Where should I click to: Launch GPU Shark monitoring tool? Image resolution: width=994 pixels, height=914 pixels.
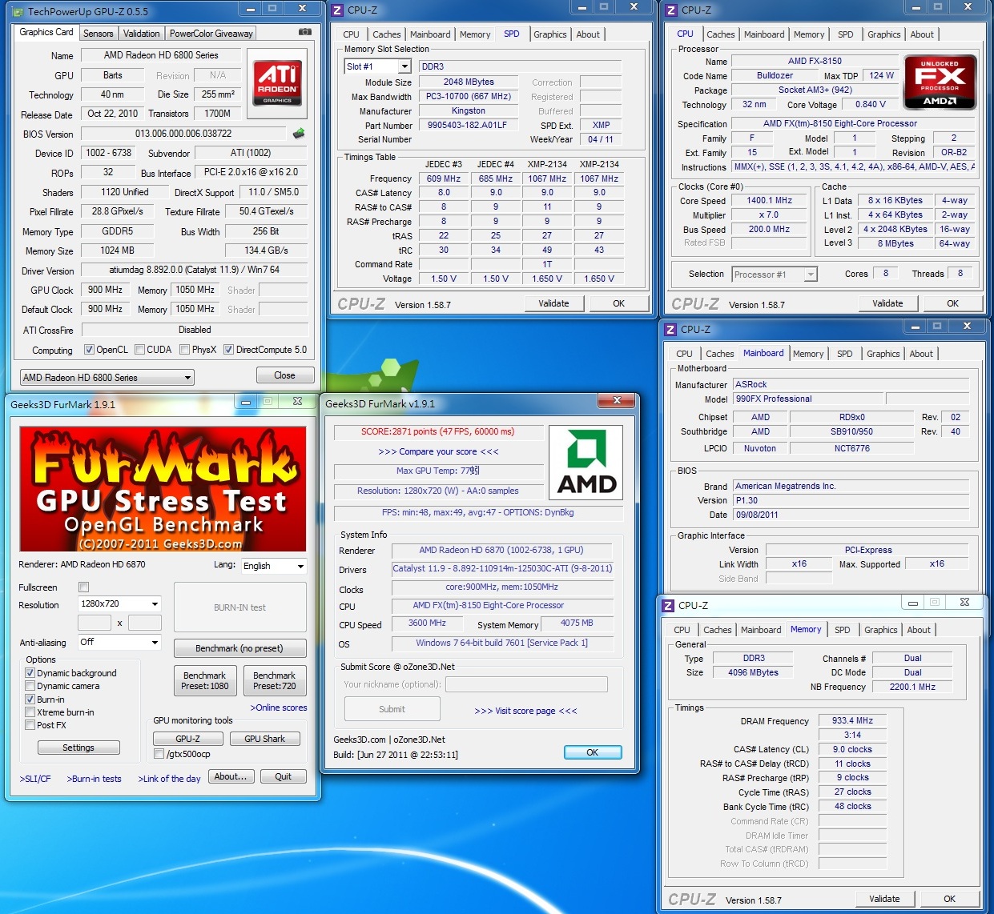click(264, 739)
